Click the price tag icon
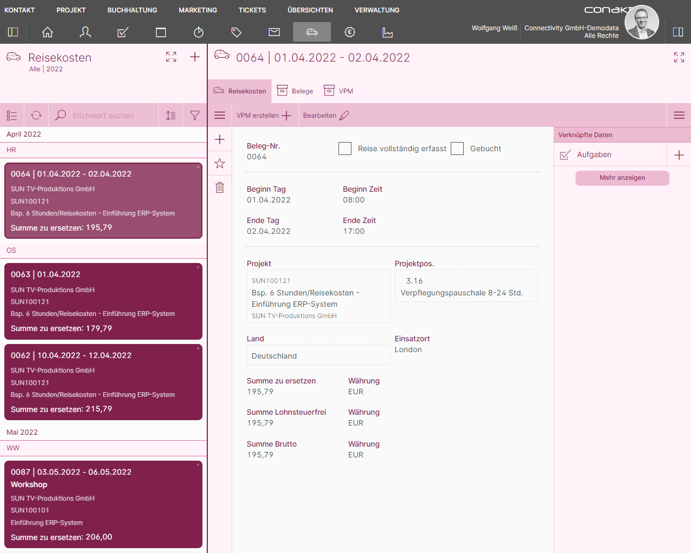 tap(236, 32)
